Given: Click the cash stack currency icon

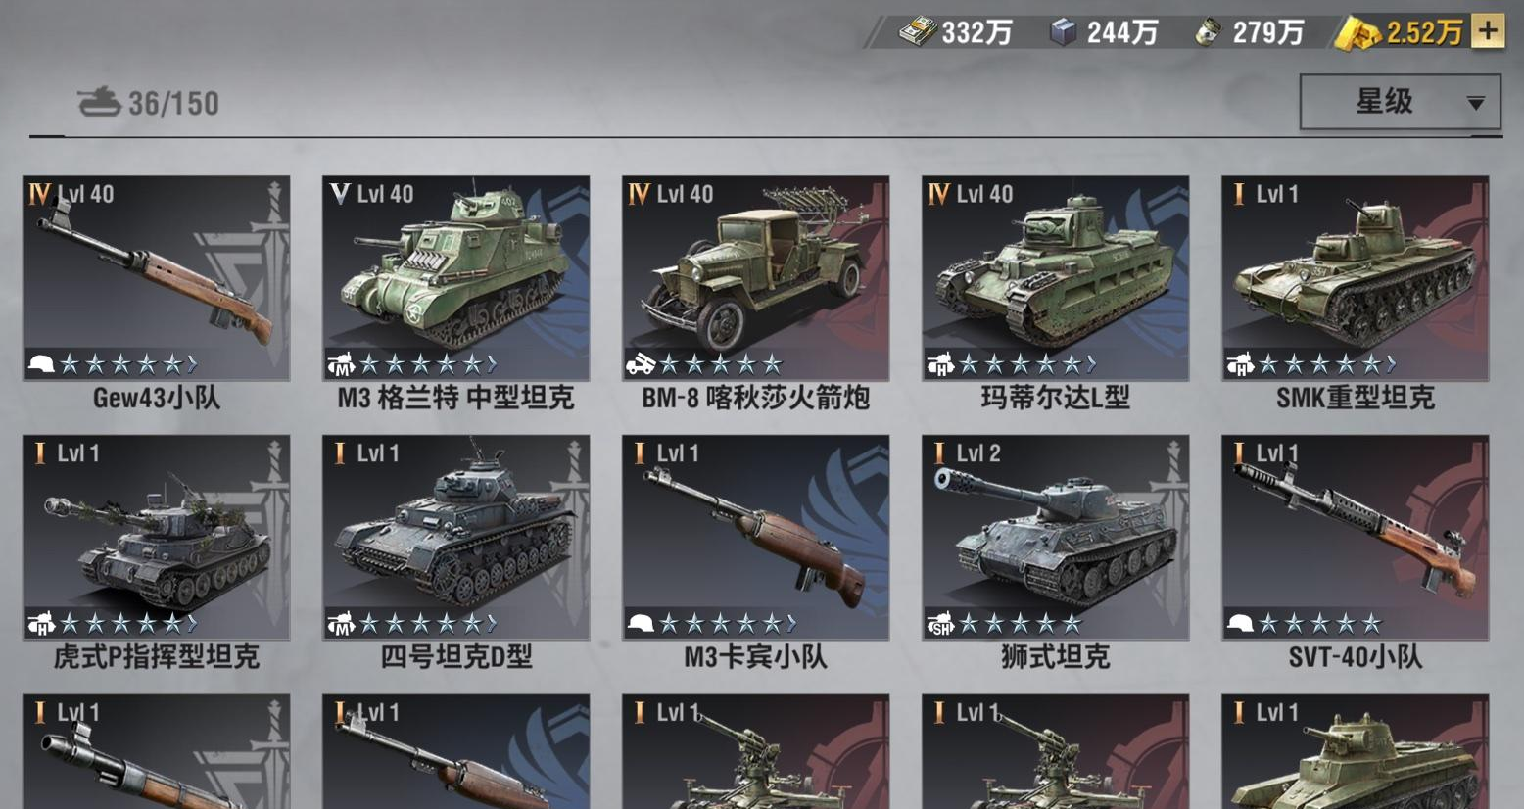Looking at the screenshot, I should [918, 33].
